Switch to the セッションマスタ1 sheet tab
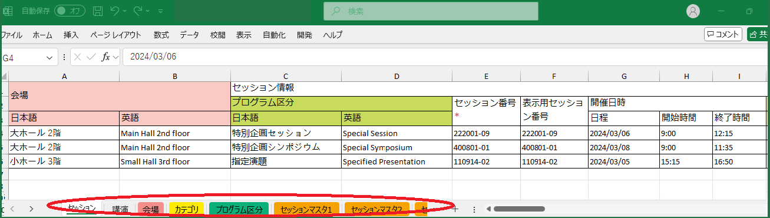The height and width of the screenshot is (218, 770). click(x=306, y=209)
